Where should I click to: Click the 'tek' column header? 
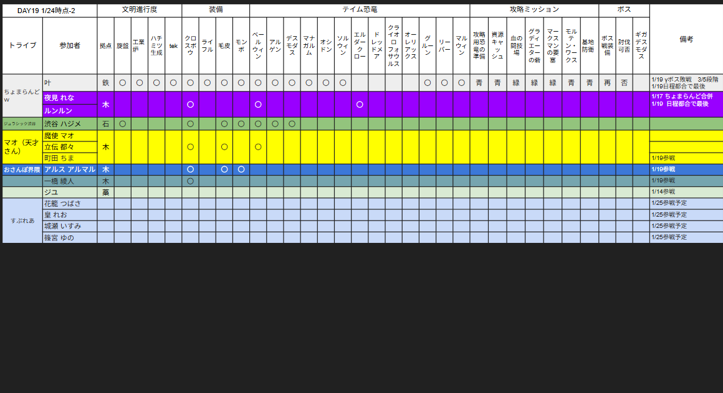pos(173,45)
